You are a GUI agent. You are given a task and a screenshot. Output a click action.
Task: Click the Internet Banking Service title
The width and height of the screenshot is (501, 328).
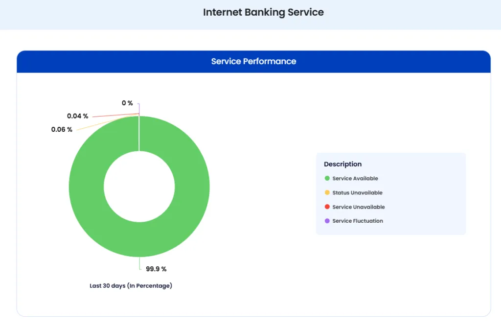[x=263, y=12]
